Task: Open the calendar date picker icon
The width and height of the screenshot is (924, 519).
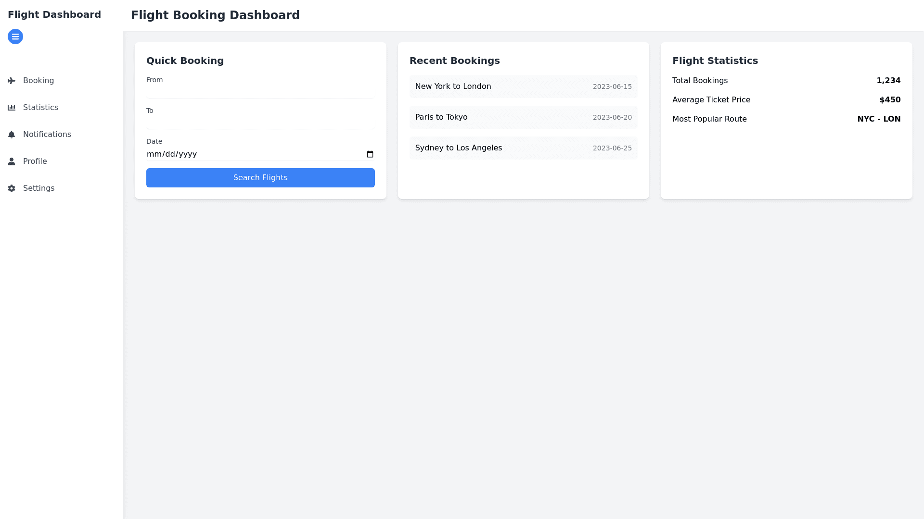Action: (370, 154)
